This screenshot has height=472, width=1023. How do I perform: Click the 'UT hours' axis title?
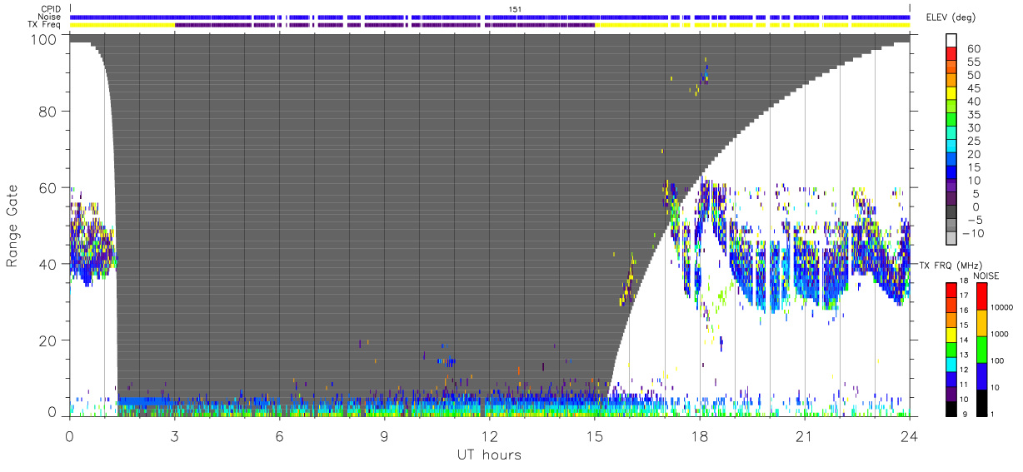[488, 455]
